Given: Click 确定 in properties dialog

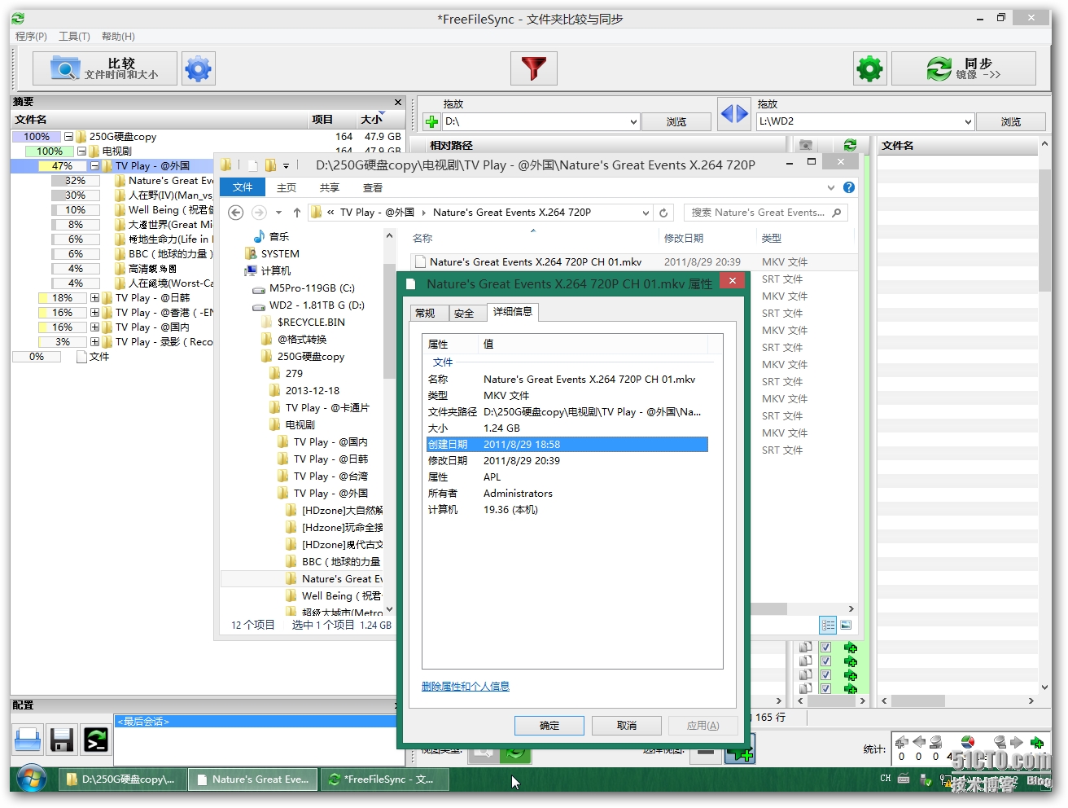Looking at the screenshot, I should tap(549, 726).
